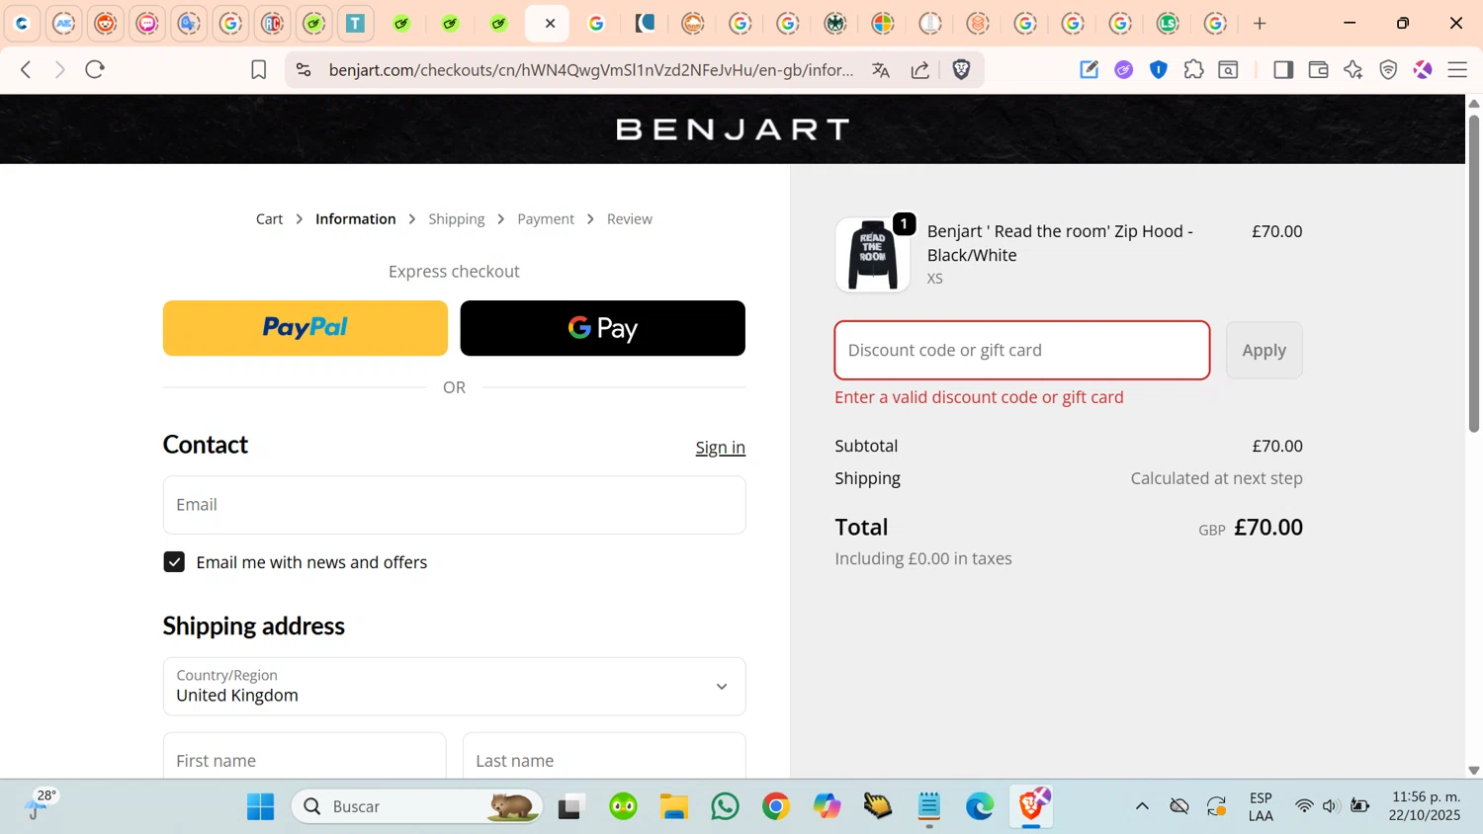Click the Discount code or gift card field
Viewport: 1483px width, 834px height.
1022,350
